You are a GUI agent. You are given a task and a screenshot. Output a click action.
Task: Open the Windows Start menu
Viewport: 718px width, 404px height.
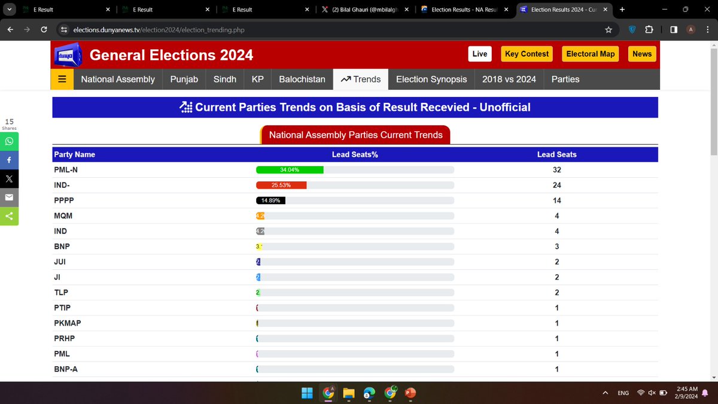pos(307,393)
